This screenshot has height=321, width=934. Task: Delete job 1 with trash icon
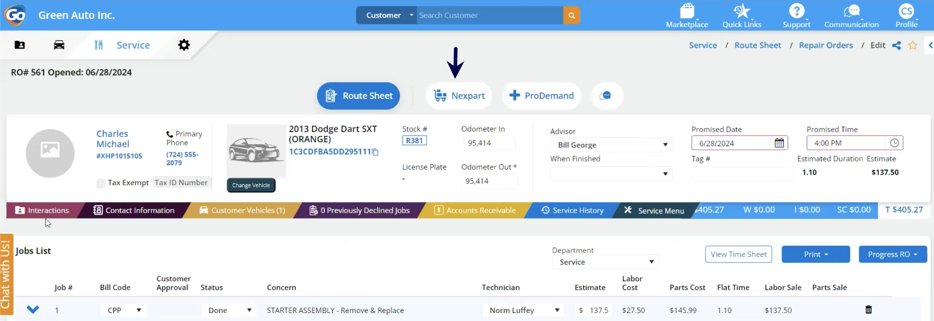(868, 309)
